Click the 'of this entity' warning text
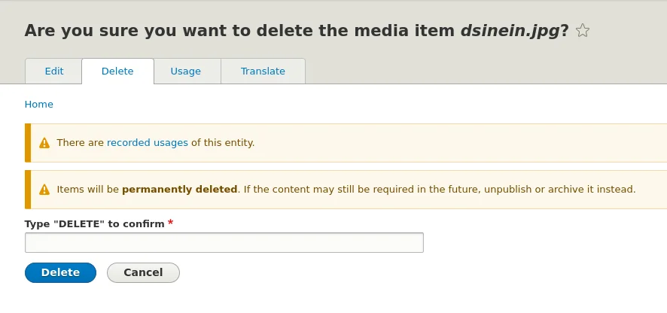667x313 pixels. (x=223, y=142)
